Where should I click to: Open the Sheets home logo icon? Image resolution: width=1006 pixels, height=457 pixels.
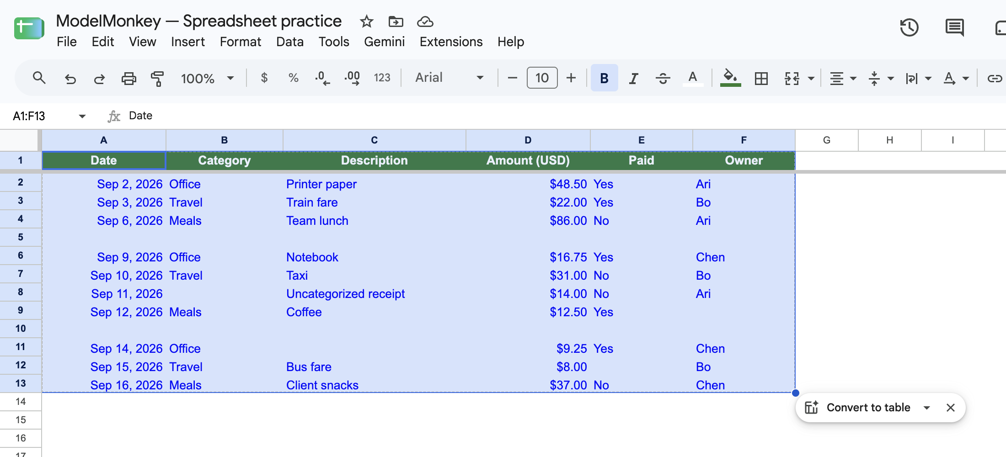29,28
